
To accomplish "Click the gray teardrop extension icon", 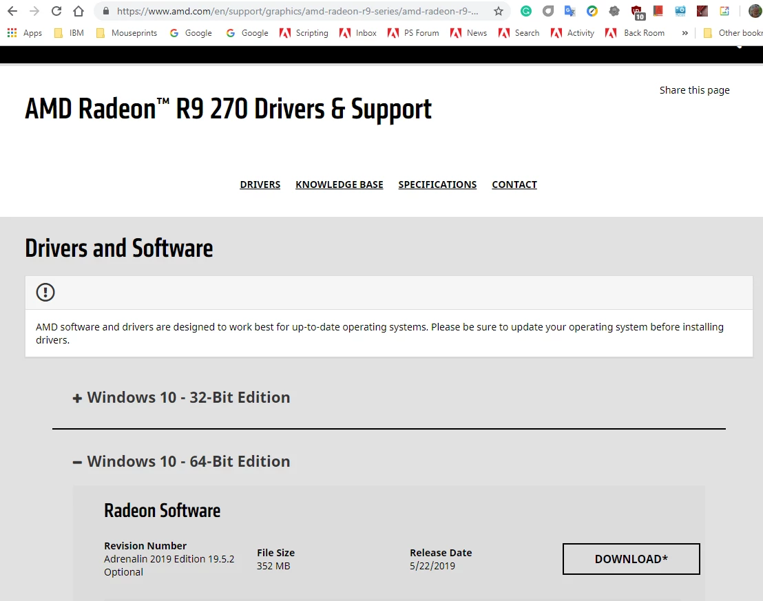I will point(548,11).
